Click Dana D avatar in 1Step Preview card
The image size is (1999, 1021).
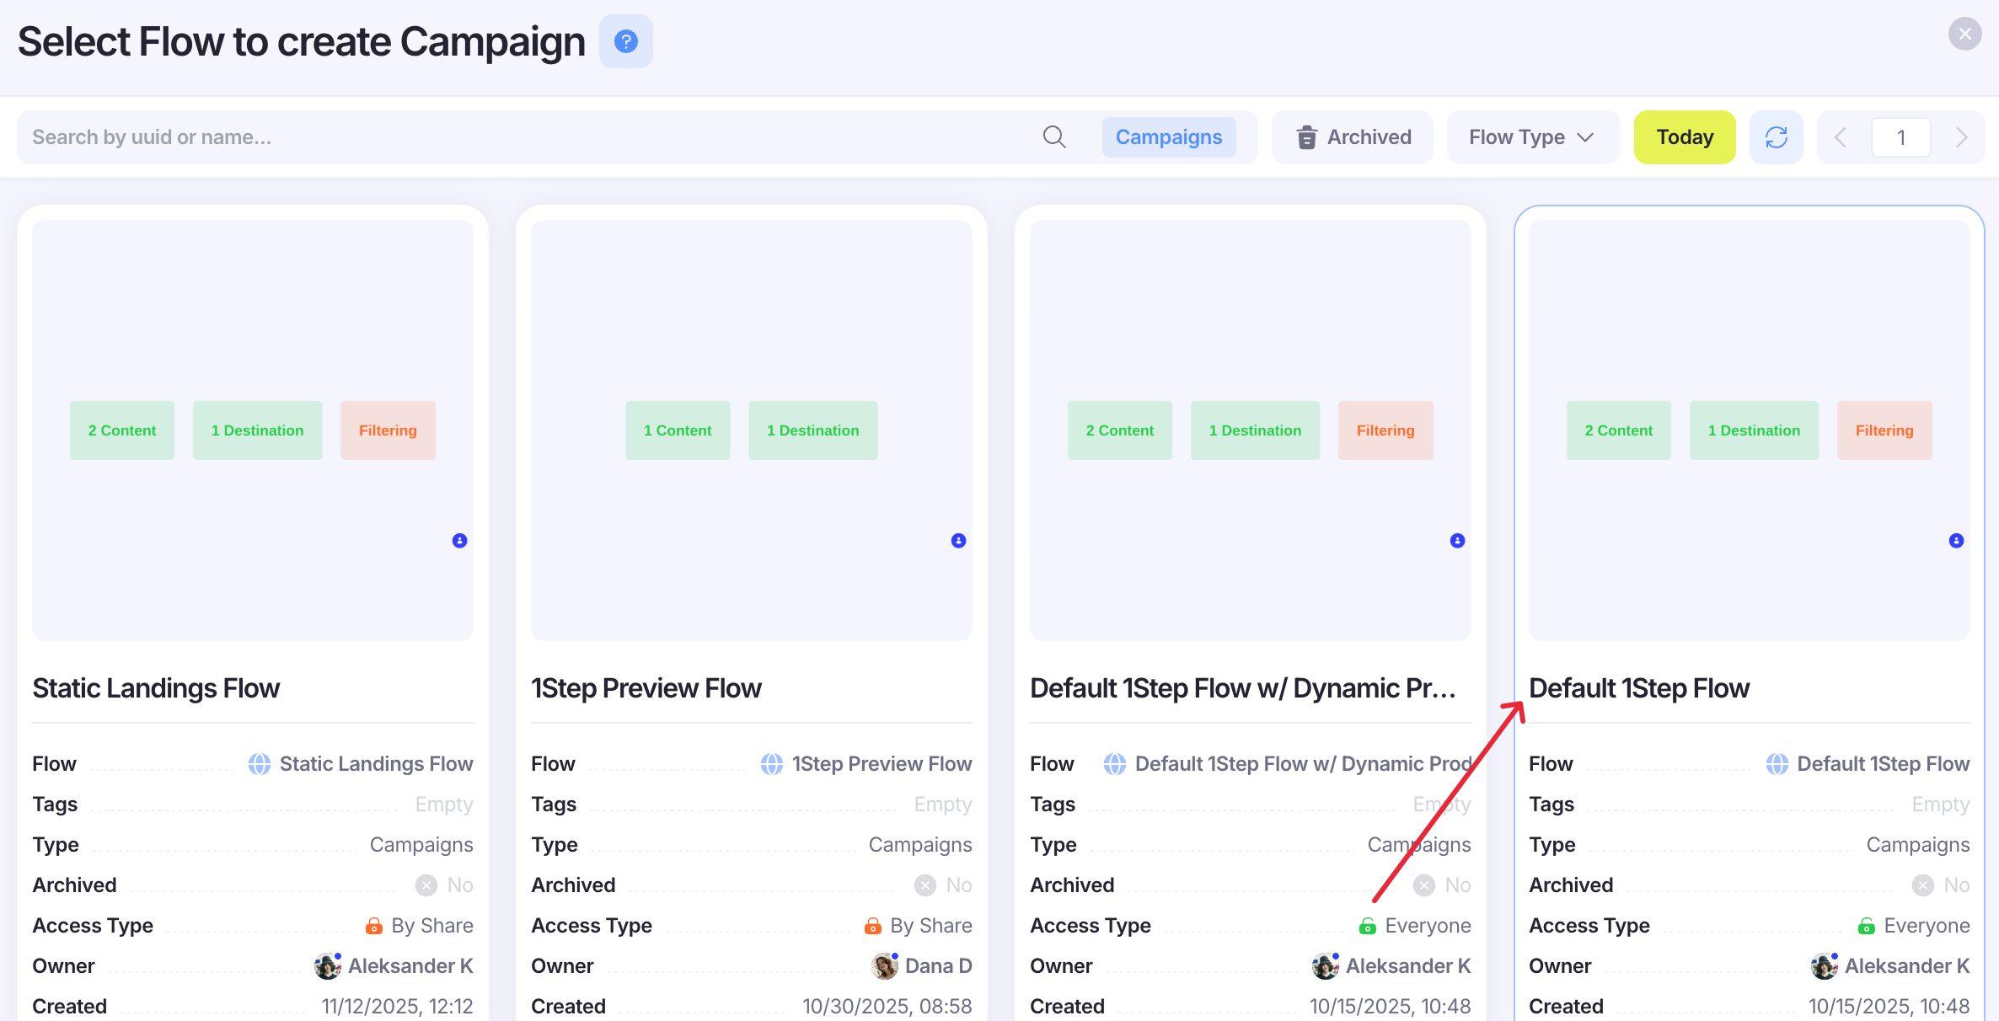tap(884, 966)
